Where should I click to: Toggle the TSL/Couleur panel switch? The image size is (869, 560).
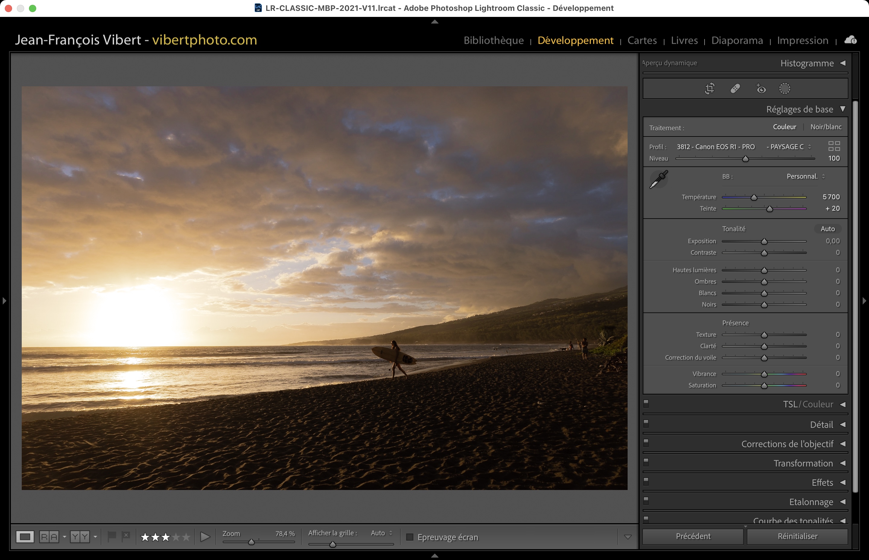tap(646, 403)
